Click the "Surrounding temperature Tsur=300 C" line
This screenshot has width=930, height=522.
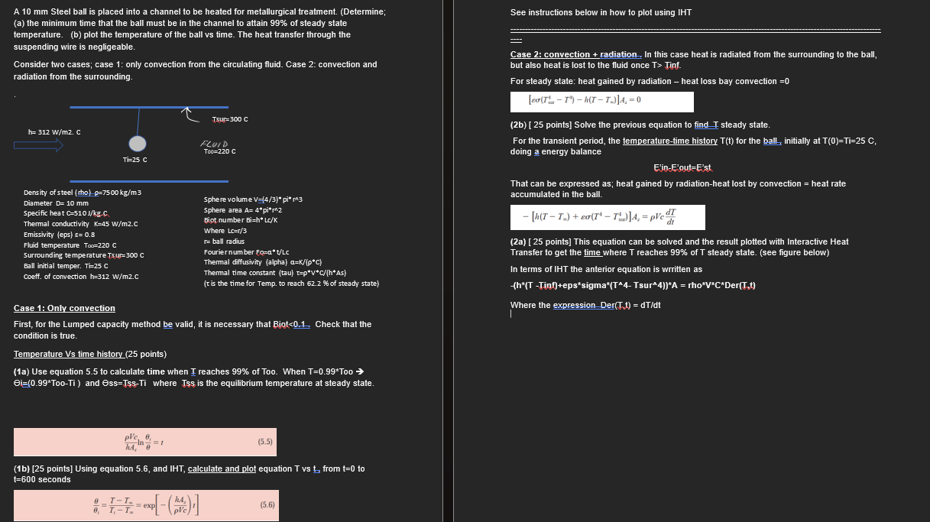[84, 255]
